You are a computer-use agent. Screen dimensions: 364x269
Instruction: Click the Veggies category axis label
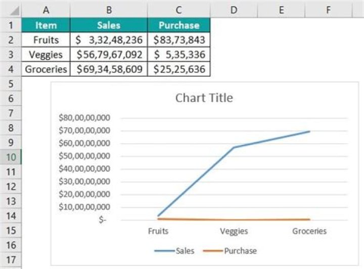click(x=234, y=231)
